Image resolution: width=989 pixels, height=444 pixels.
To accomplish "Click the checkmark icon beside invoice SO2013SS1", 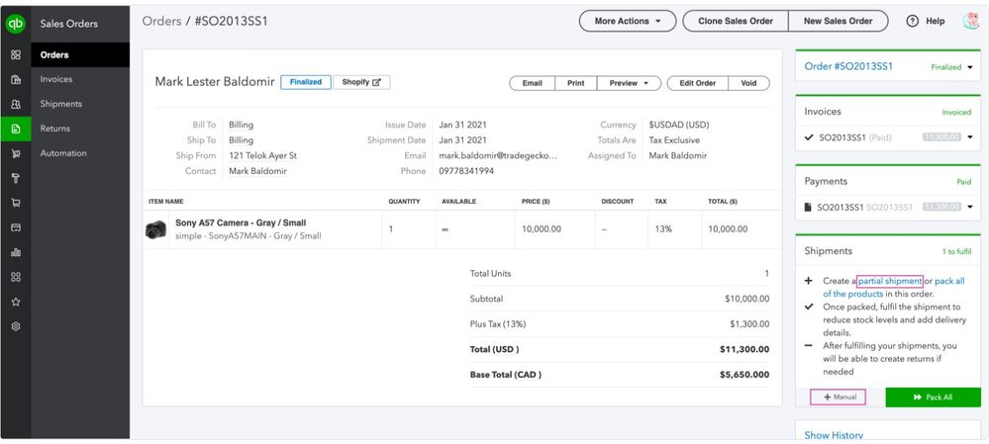I will coord(809,136).
